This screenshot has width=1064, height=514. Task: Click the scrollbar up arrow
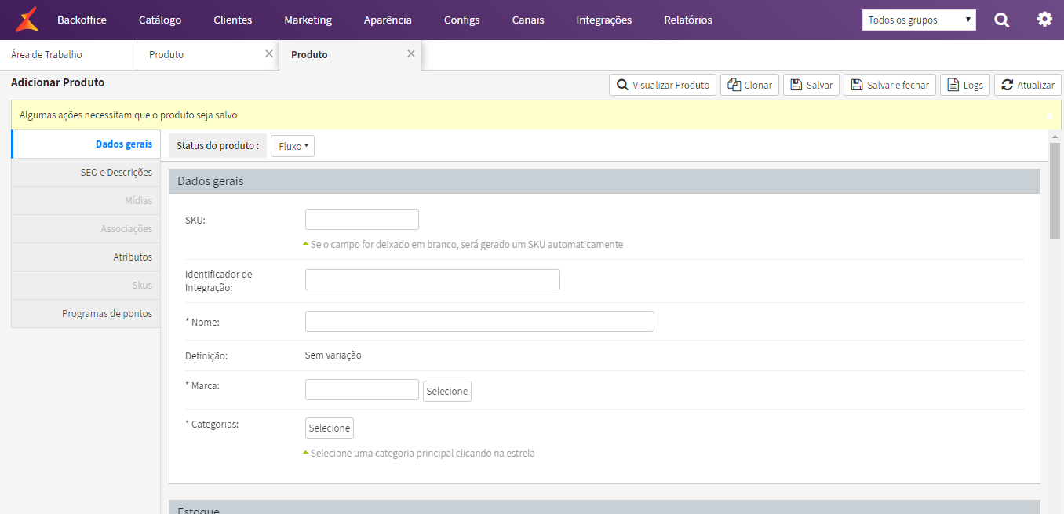[1055, 137]
